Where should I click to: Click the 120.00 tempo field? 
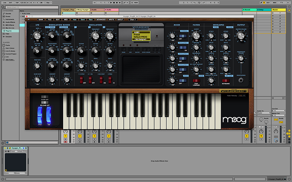click(23, 3)
